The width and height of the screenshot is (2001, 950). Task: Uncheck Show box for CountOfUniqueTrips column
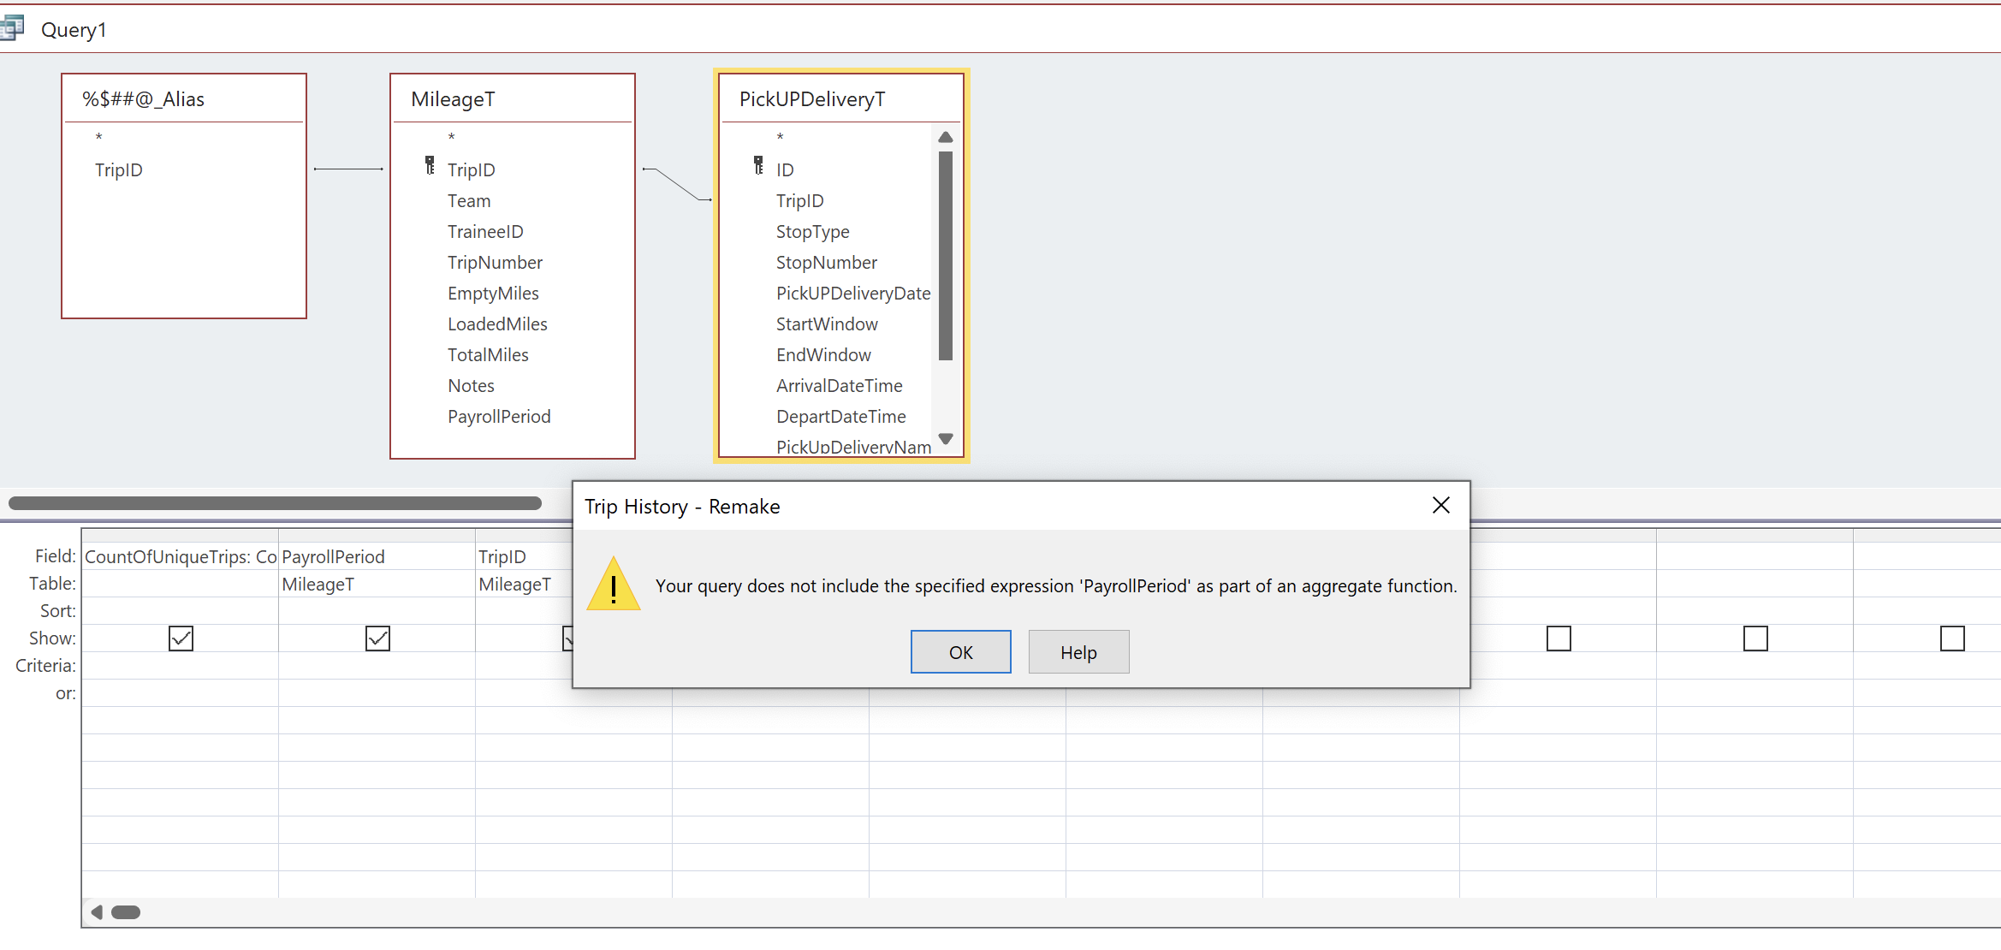(x=181, y=638)
